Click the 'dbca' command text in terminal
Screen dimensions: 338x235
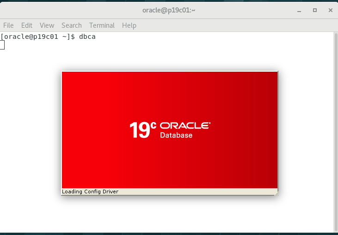(x=87, y=37)
